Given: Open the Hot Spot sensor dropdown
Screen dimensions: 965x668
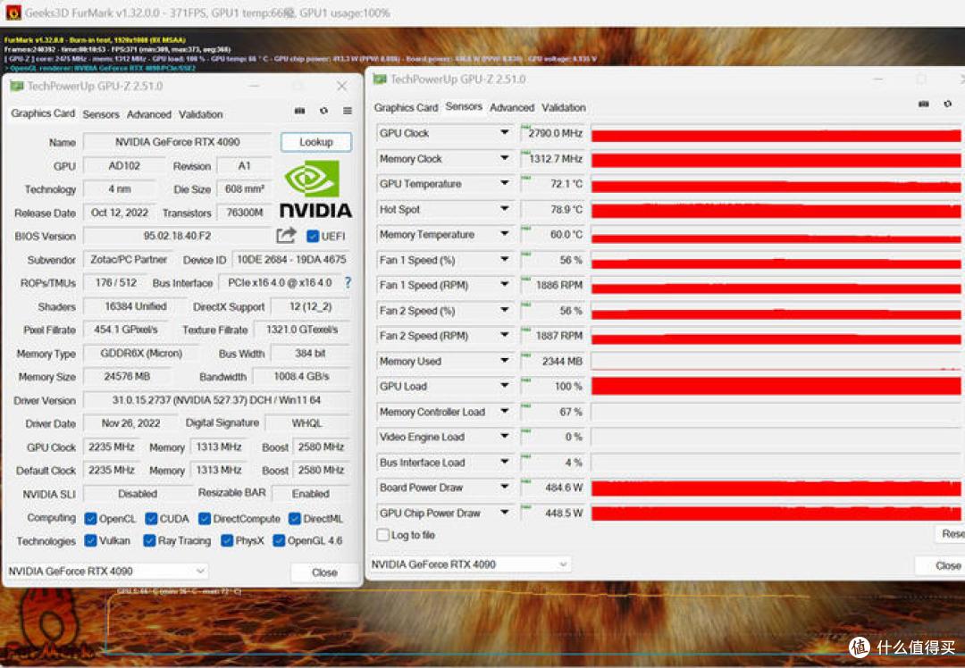Looking at the screenshot, I should 504,209.
